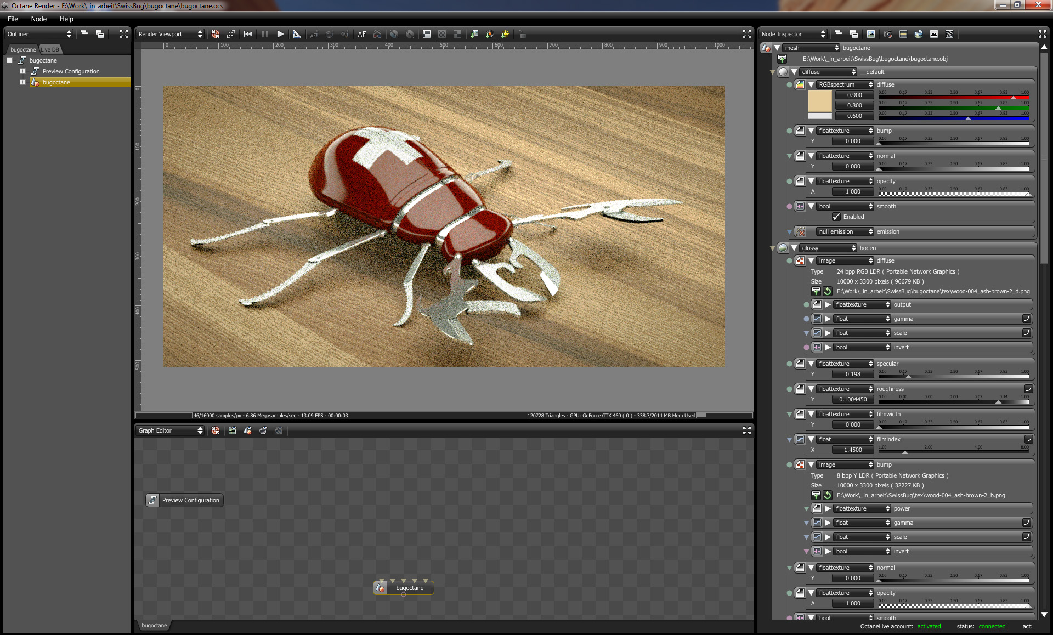
Task: Click the rewind restart render icon
Action: 248,34
